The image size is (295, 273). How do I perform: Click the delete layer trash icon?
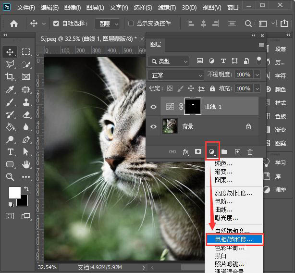(x=250, y=152)
